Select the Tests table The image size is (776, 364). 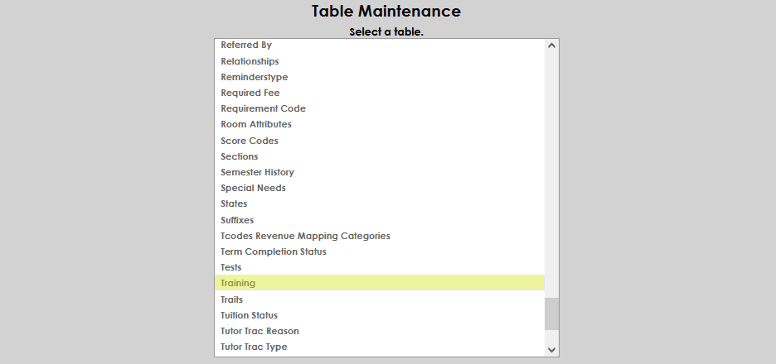click(231, 267)
